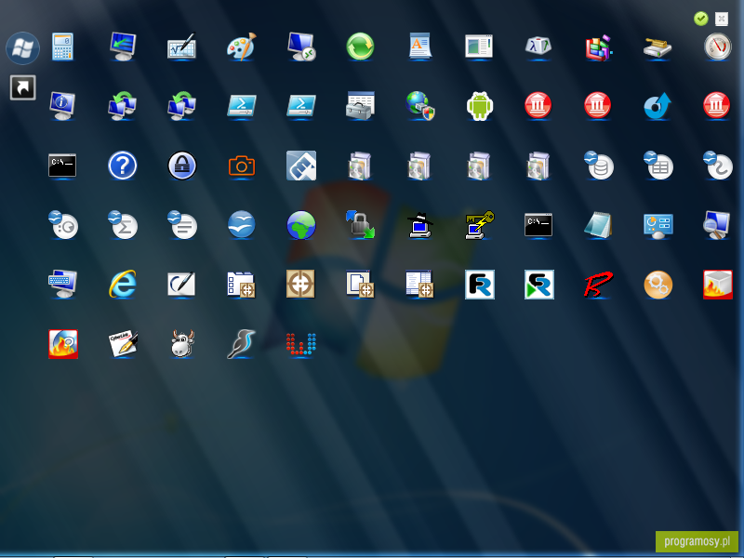Launch the Calculator icon
This screenshot has width=744, height=558.
62,46
